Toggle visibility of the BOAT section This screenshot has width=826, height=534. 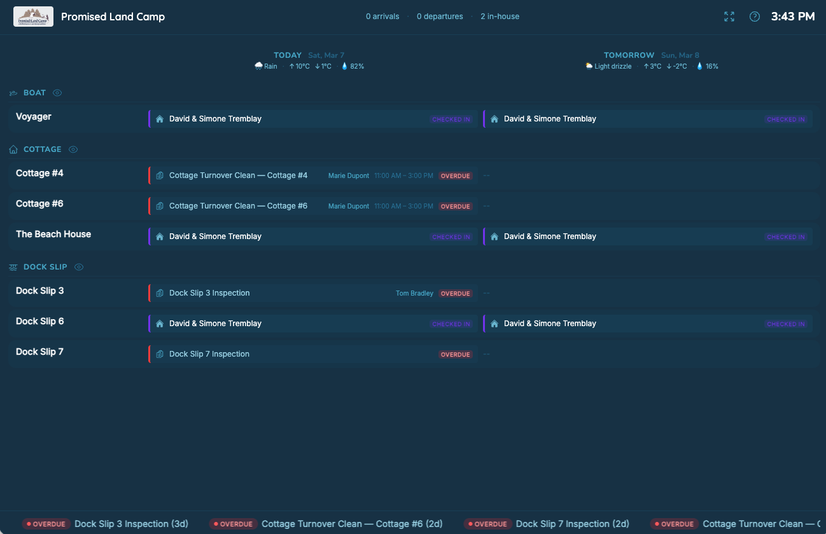pyautogui.click(x=57, y=92)
